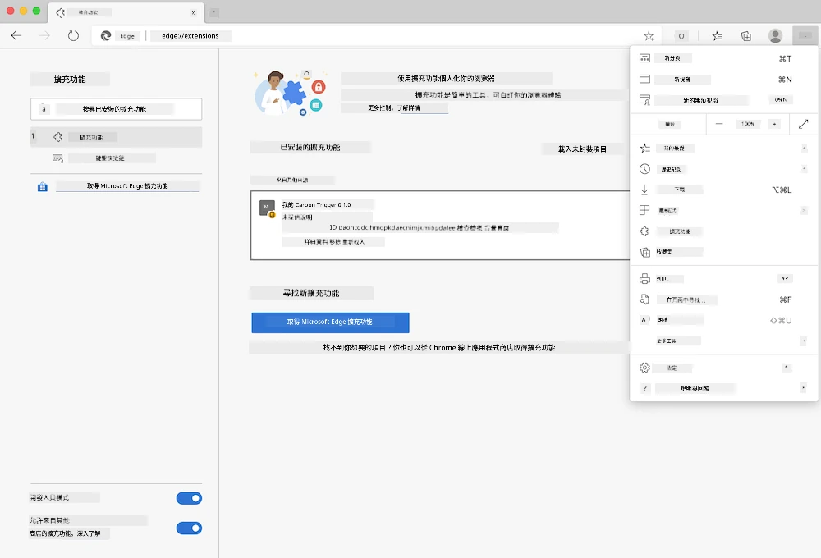
Task: Select the New window menu item label
Action: click(x=682, y=80)
